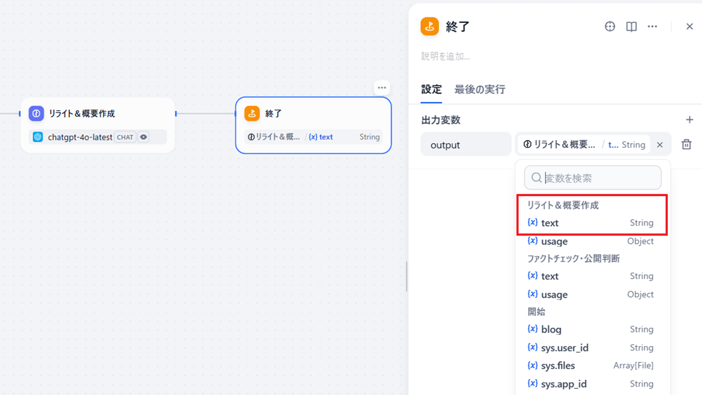Image resolution: width=702 pixels, height=395 pixels.
Task: Select the 設定 tab
Action: pos(431,90)
